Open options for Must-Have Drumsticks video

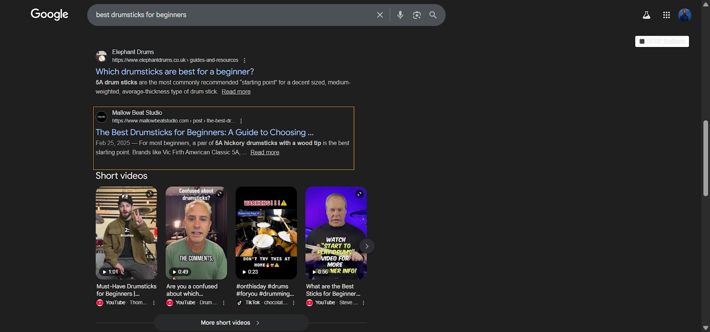point(154,303)
